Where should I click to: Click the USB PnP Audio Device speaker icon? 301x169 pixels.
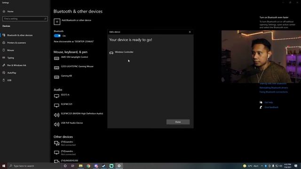pyautogui.click(x=56, y=124)
